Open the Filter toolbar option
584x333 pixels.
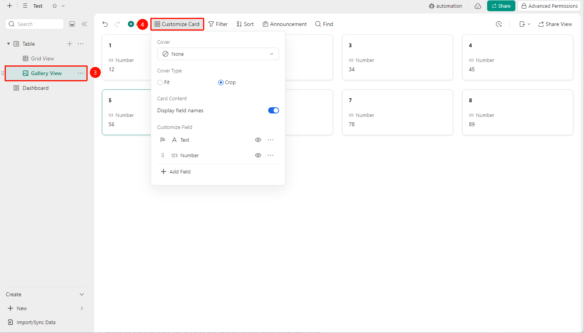click(218, 24)
